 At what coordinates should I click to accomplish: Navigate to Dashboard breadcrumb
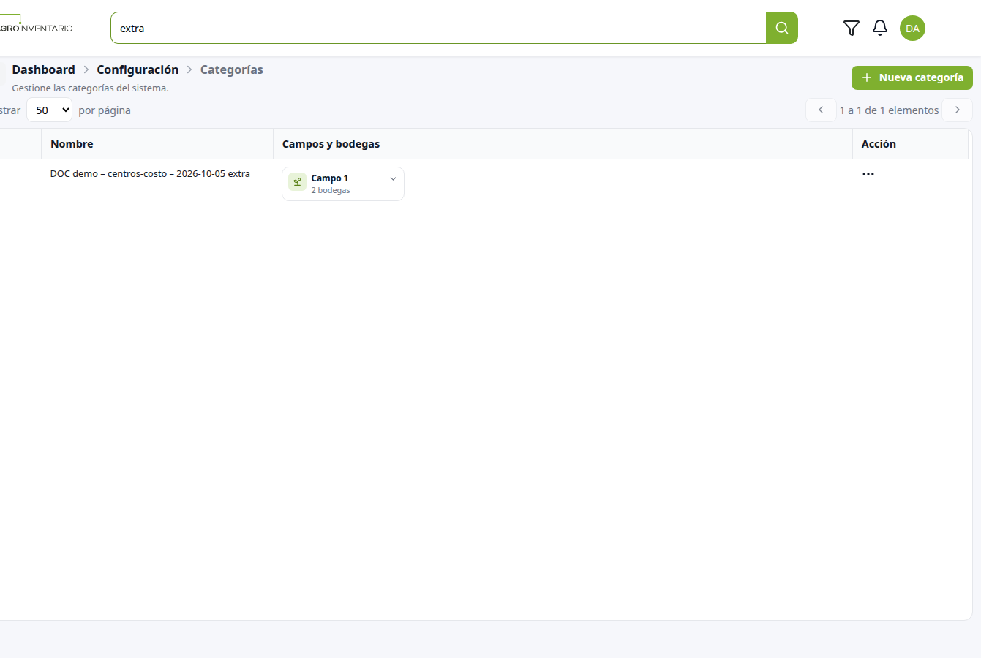pyautogui.click(x=43, y=69)
